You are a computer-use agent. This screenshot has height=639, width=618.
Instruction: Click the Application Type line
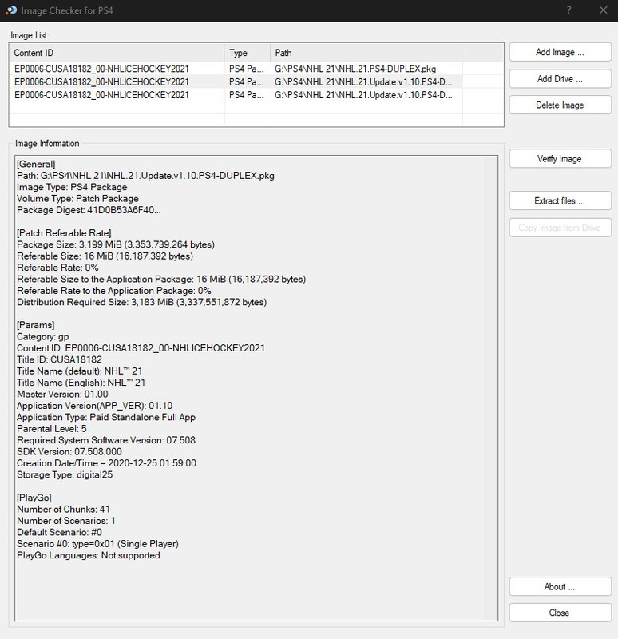pos(106,417)
